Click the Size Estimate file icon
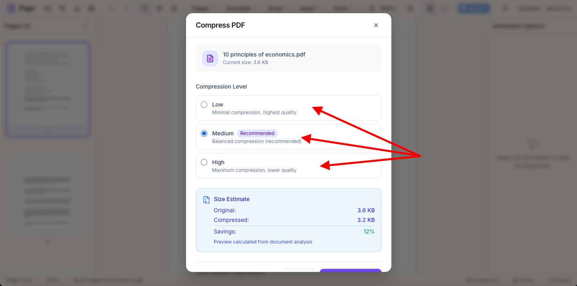Image resolution: width=577 pixels, height=286 pixels. (207, 199)
